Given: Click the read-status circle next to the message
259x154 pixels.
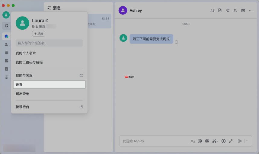Looking at the screenshot, I should pyautogui.click(x=176, y=42).
